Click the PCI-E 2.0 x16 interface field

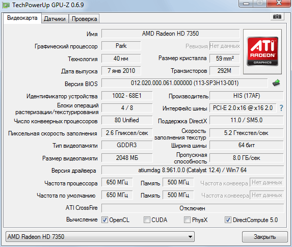[x=243, y=108]
